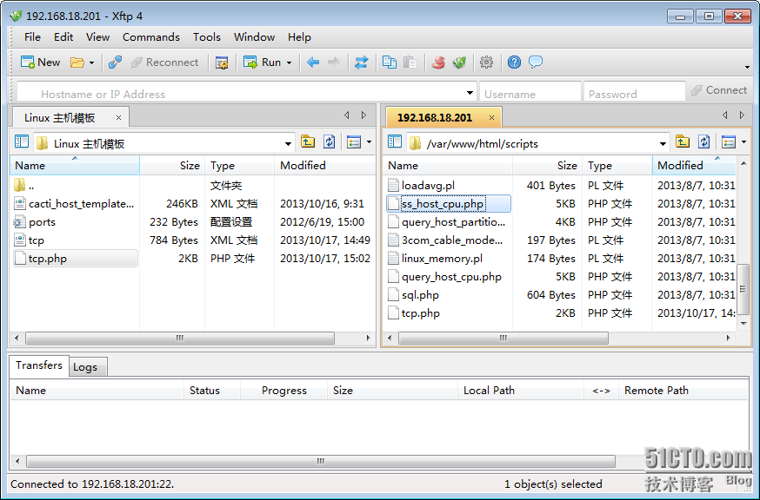
Task: Expand the remote pane view mode dropdown
Action: [x=744, y=142]
